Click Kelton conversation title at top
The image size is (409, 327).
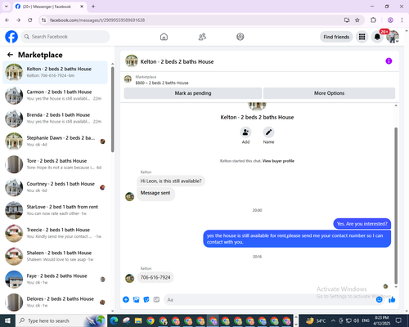pyautogui.click(x=177, y=61)
